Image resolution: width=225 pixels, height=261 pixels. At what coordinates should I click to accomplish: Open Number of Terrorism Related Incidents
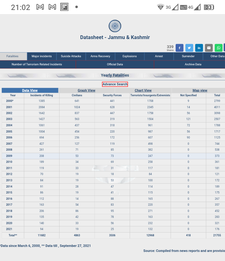click(37, 64)
